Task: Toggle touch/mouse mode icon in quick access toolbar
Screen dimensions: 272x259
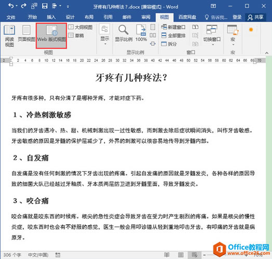Action: (55, 6)
